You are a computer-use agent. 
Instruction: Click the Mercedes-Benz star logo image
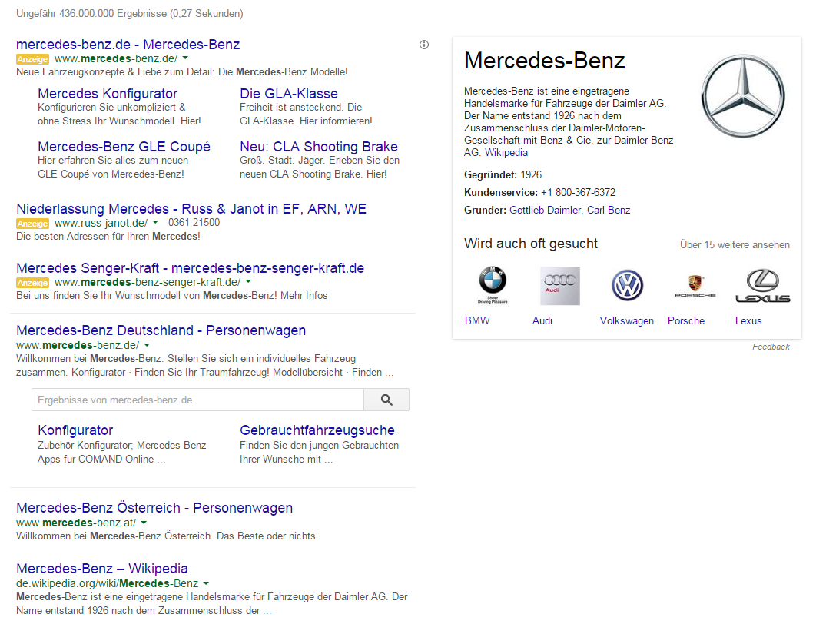(x=743, y=96)
